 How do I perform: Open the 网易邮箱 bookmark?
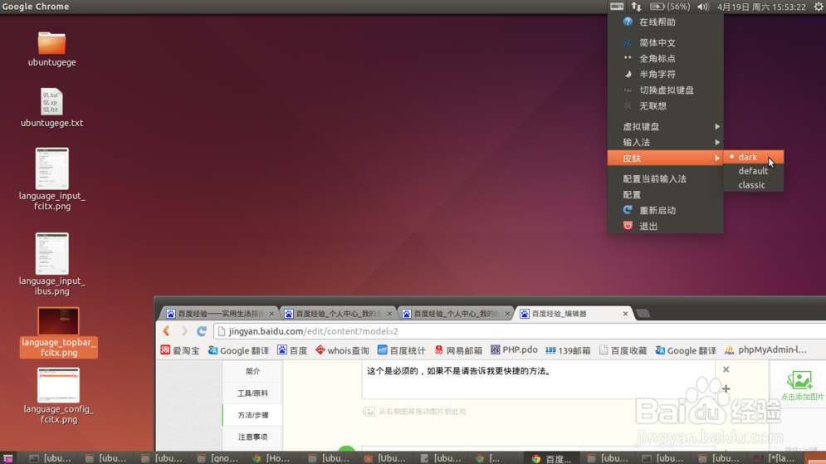click(458, 350)
